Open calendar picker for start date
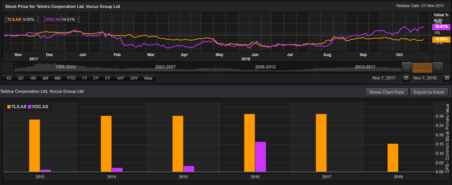452x185 pixels. 406,78
